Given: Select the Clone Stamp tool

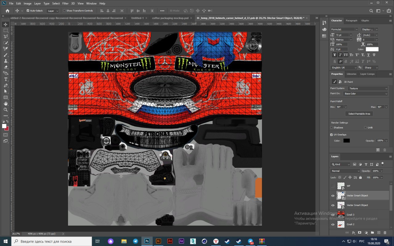Looking at the screenshot, I should (6, 61).
